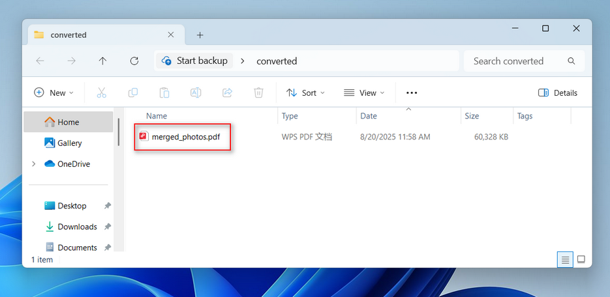Open Downloads in quick access
Image resolution: width=610 pixels, height=297 pixels.
point(77,227)
